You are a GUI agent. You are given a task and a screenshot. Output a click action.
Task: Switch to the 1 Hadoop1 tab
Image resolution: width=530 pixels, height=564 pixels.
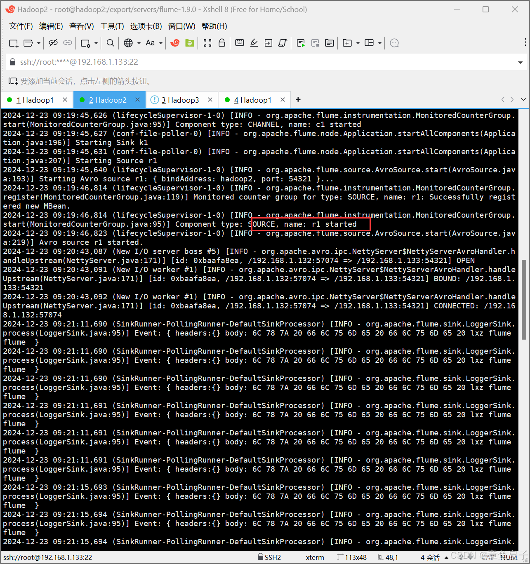click(x=35, y=100)
